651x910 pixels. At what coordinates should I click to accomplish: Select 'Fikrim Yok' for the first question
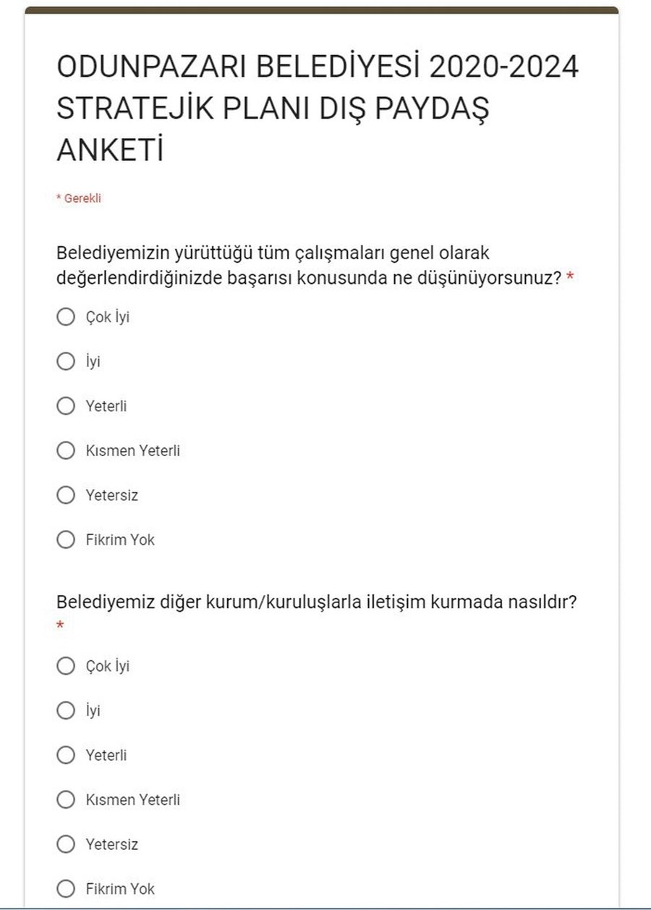click(x=66, y=539)
